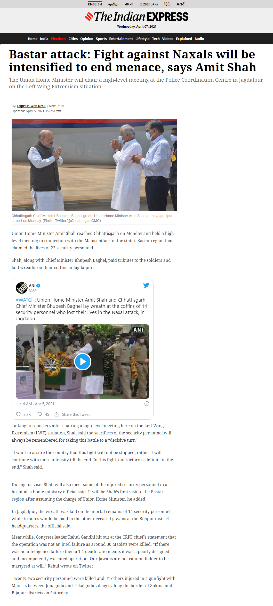
Task: Switch language to Hindi
Action: point(167,4)
